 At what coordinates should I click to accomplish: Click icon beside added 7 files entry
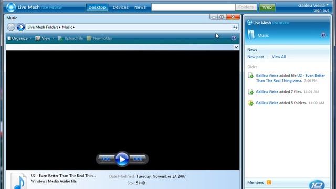pyautogui.click(x=251, y=92)
